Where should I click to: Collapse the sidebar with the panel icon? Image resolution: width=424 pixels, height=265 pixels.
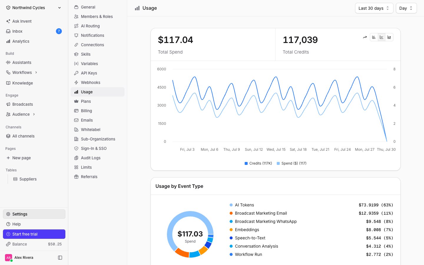[x=60, y=258]
